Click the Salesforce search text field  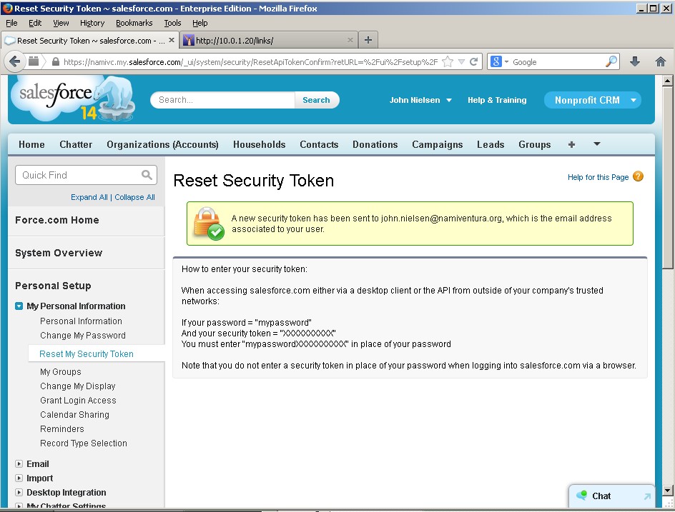point(222,100)
